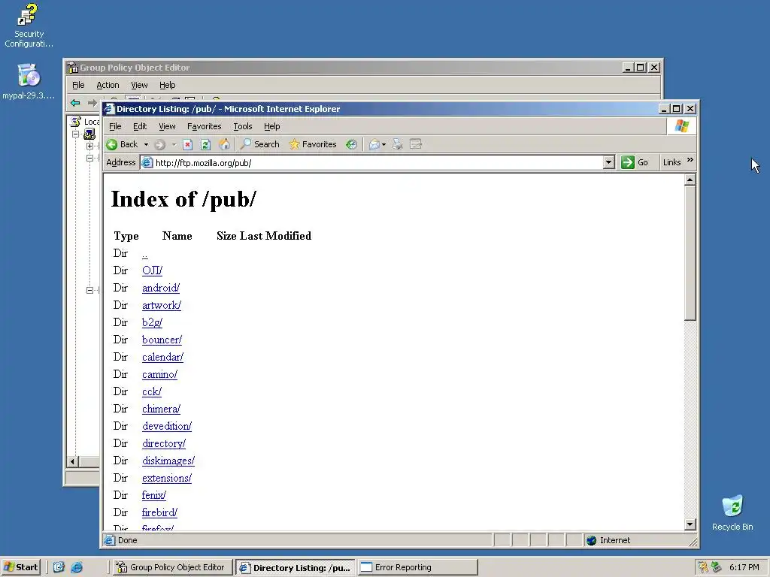Open View menu in Group Policy Object Editor
The height and width of the screenshot is (577, 770).
pos(139,85)
